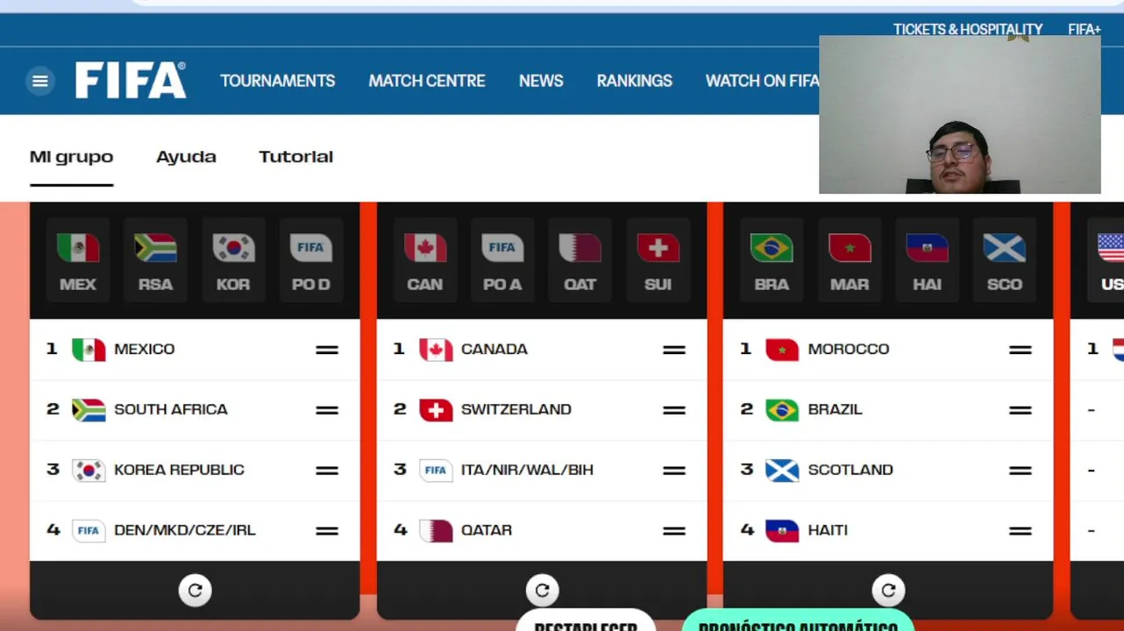Select the KOR flag tile
Image resolution: width=1124 pixels, height=631 pixels.
pyautogui.click(x=233, y=261)
